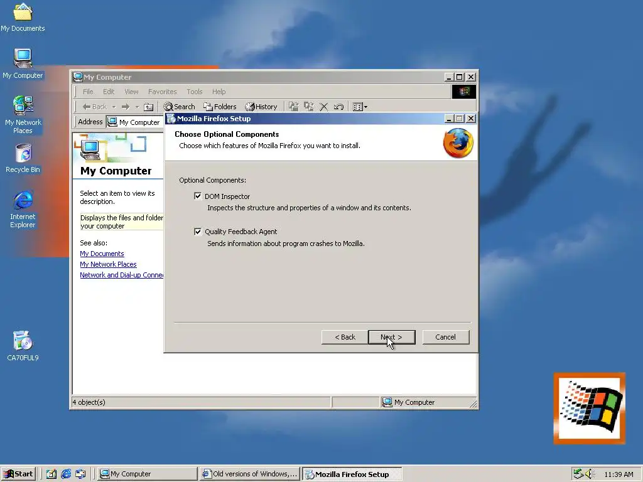Image resolution: width=643 pixels, height=482 pixels.
Task: Open the Edit menu in My Computer
Action: coord(108,92)
